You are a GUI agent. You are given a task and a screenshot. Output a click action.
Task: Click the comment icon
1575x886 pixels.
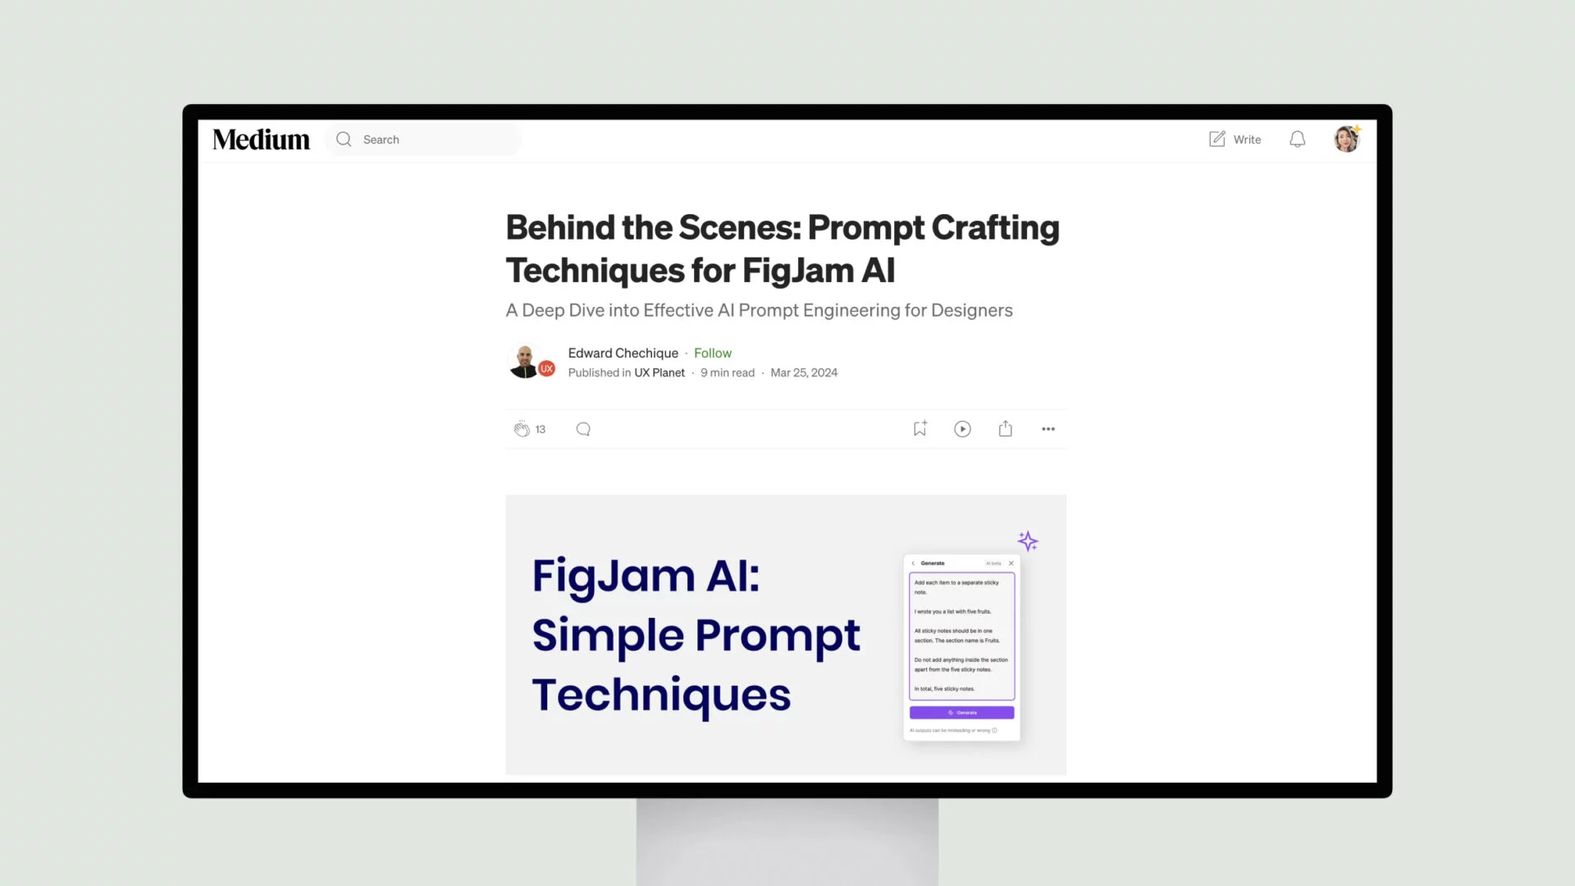583,428
